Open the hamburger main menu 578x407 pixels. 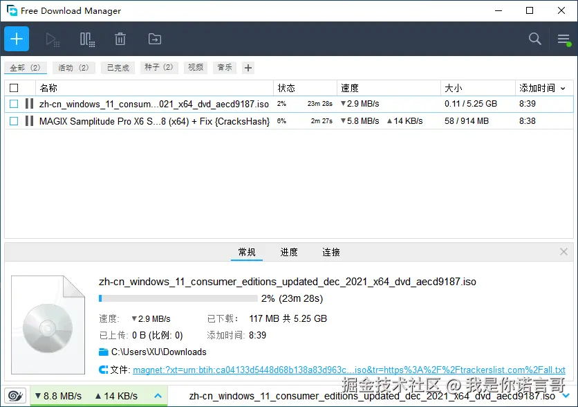(564, 39)
